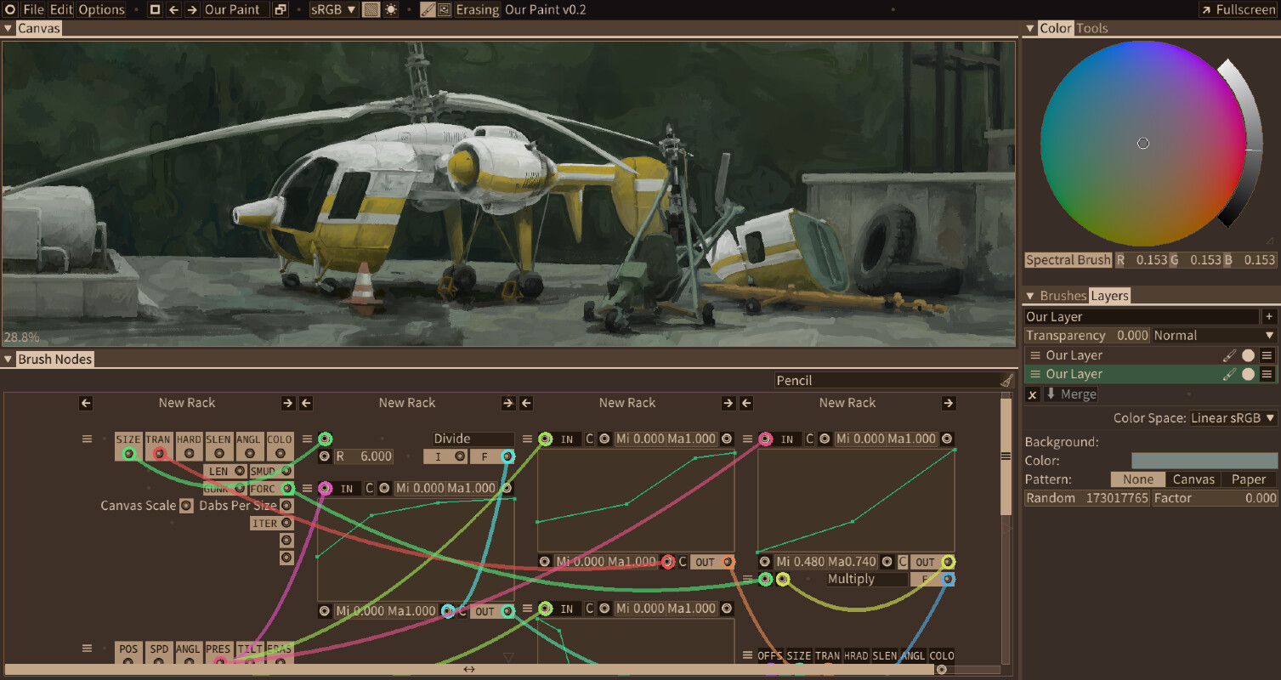
Task: Adjust the layer Transparency slider
Action: pyautogui.click(x=1087, y=336)
